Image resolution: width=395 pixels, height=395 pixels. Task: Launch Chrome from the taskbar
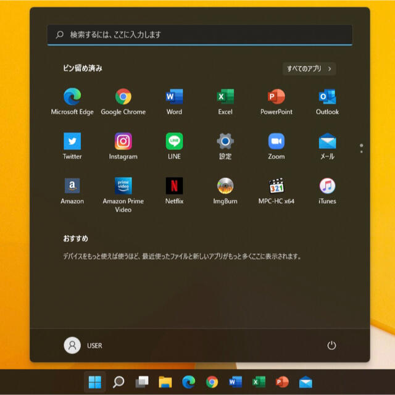pos(212,382)
